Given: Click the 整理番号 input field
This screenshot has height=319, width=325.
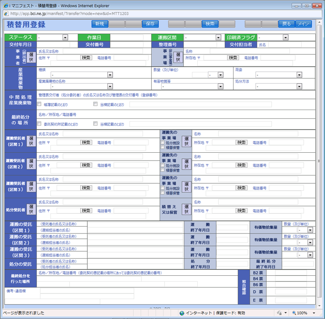Looking at the screenshot, I should 200,45.
